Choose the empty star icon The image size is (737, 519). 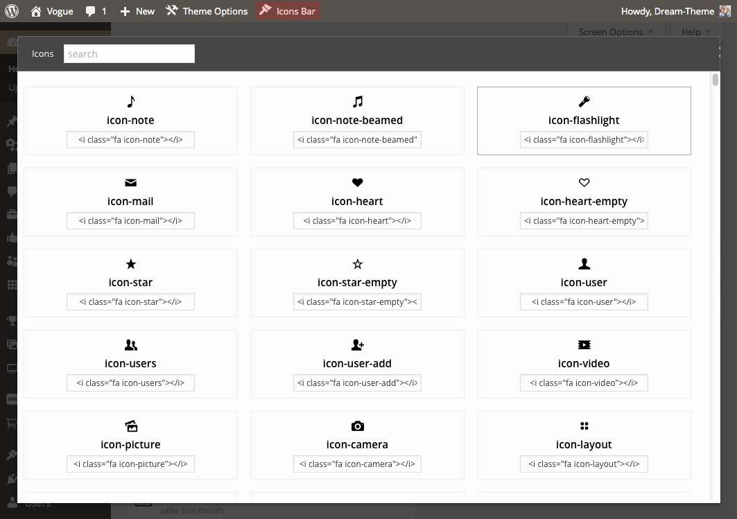(x=357, y=264)
